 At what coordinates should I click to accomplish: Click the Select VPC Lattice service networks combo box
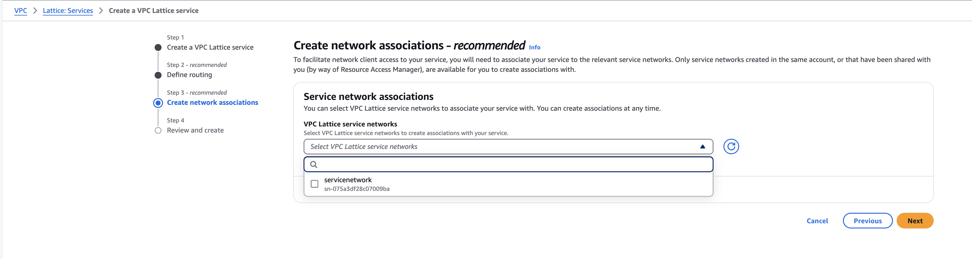pyautogui.click(x=491, y=147)
